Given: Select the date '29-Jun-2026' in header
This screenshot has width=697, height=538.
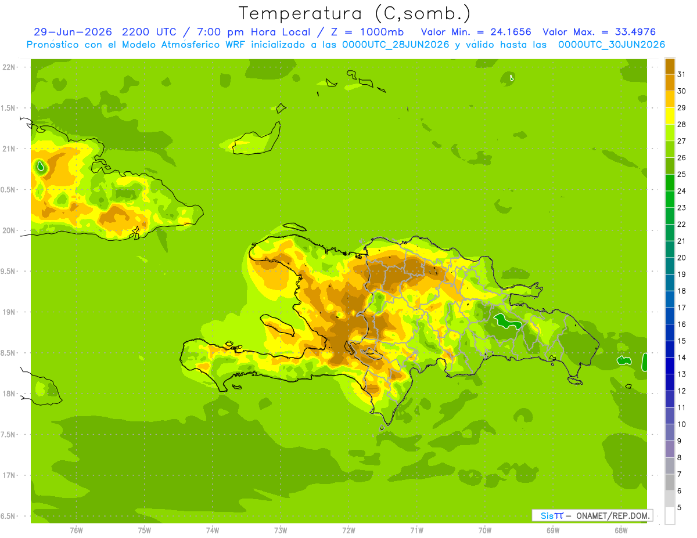Looking at the screenshot, I should 73,32.
